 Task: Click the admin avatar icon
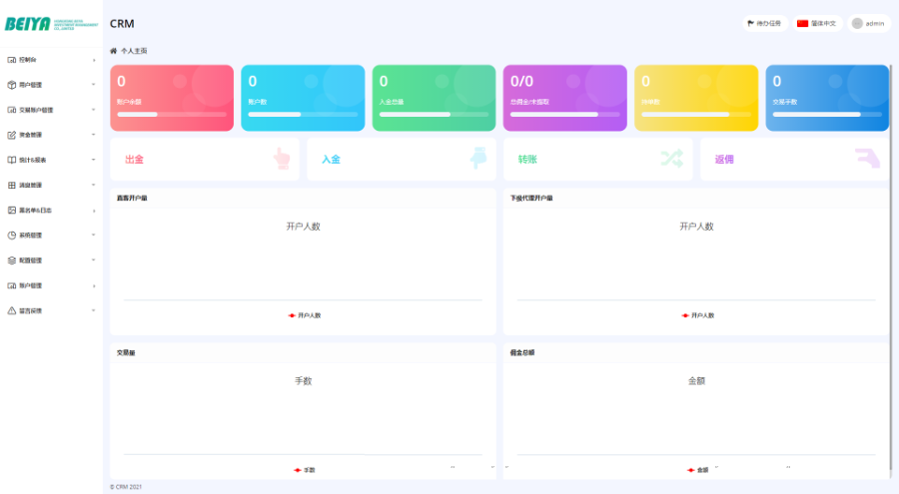point(857,23)
